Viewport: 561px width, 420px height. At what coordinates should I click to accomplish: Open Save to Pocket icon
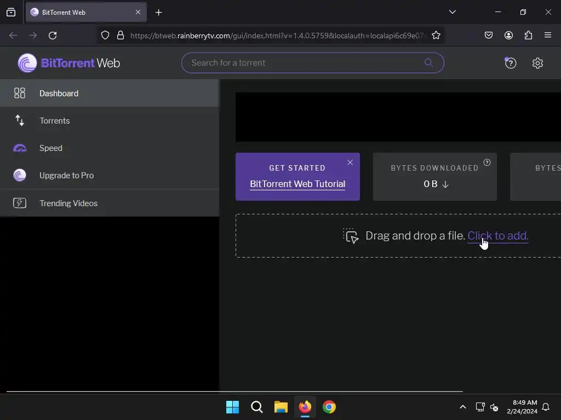[x=488, y=36]
